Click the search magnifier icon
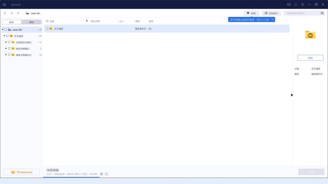This screenshot has width=328, height=184. pos(322,13)
